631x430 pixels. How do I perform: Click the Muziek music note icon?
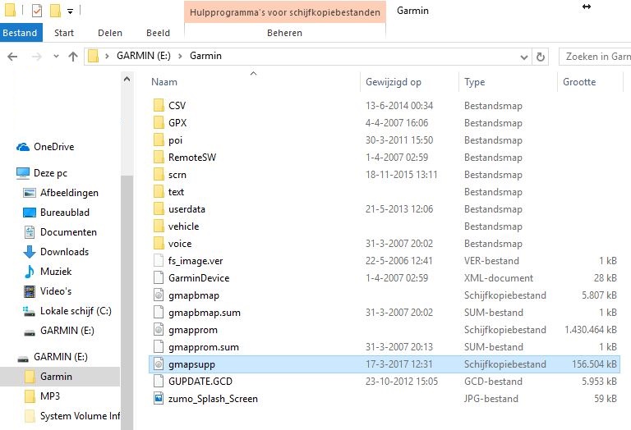click(30, 272)
